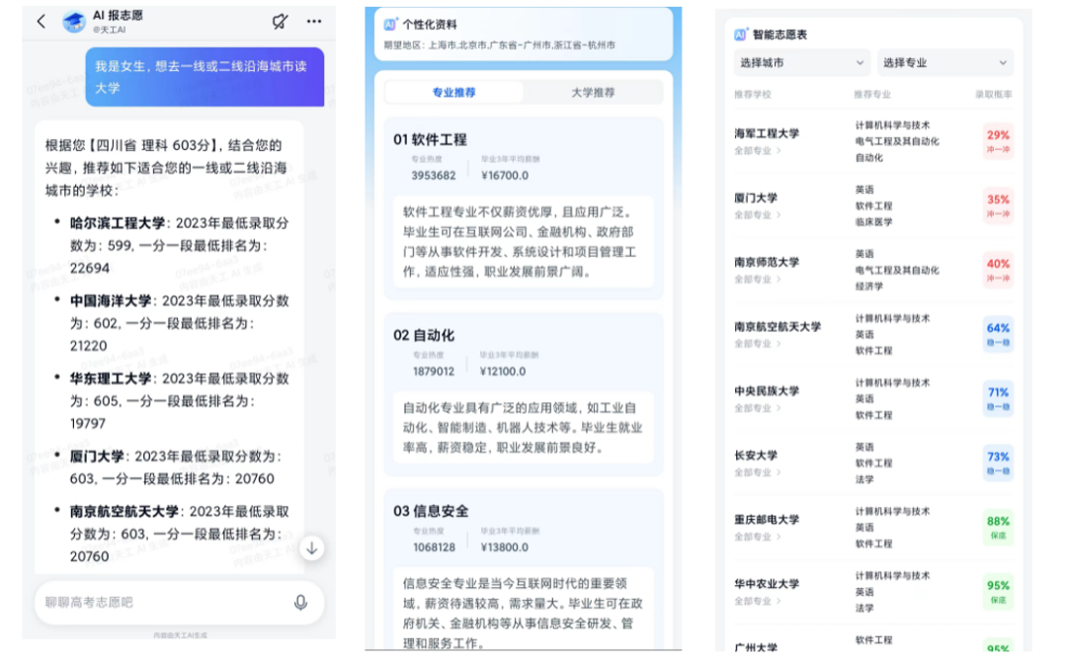Click the 长安大学 school name
Image resolution: width=1067 pixels, height=667 pixels.
click(x=756, y=456)
